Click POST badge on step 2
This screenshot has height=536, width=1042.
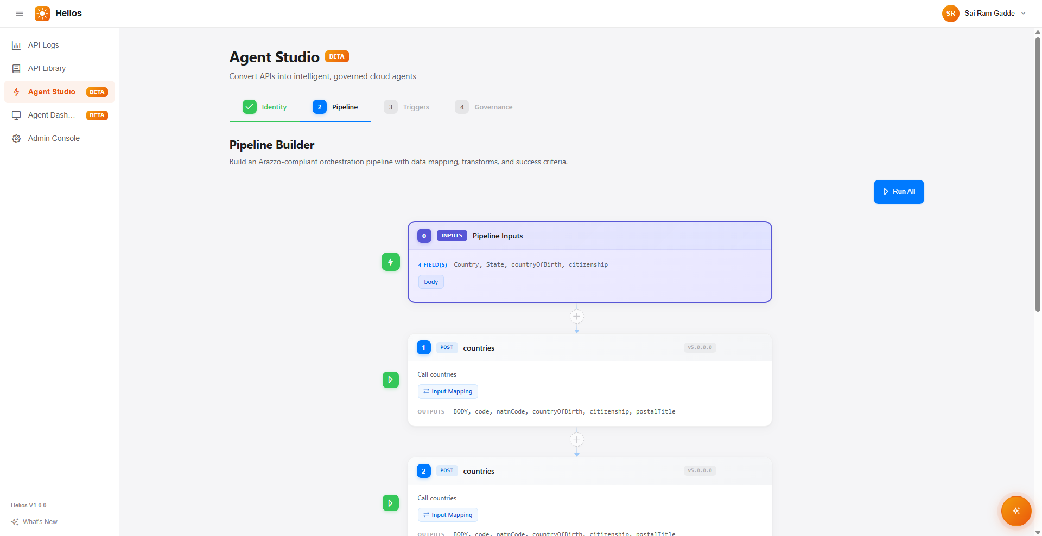447,470
